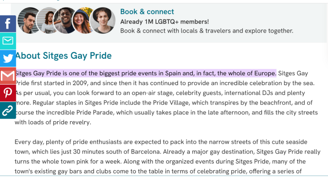The width and height of the screenshot is (328, 182).
Task: Click the "Book & connect with locals" description
Action: pos(207,31)
